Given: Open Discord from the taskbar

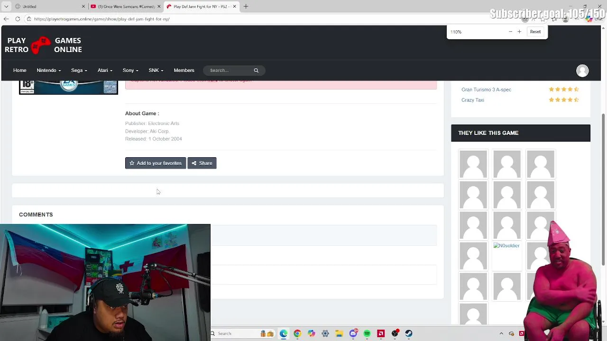Looking at the screenshot, I should pyautogui.click(x=353, y=333).
